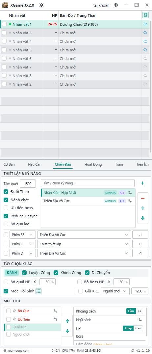
Task: Select the Chiến Đấu tab
Action: pyautogui.click(x=63, y=164)
